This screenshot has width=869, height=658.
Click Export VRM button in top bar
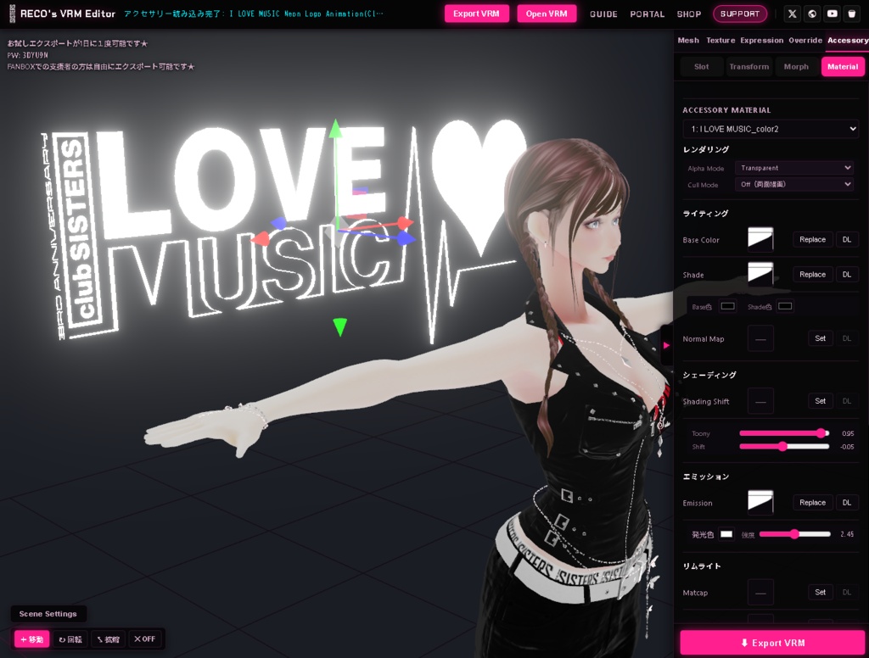point(476,14)
